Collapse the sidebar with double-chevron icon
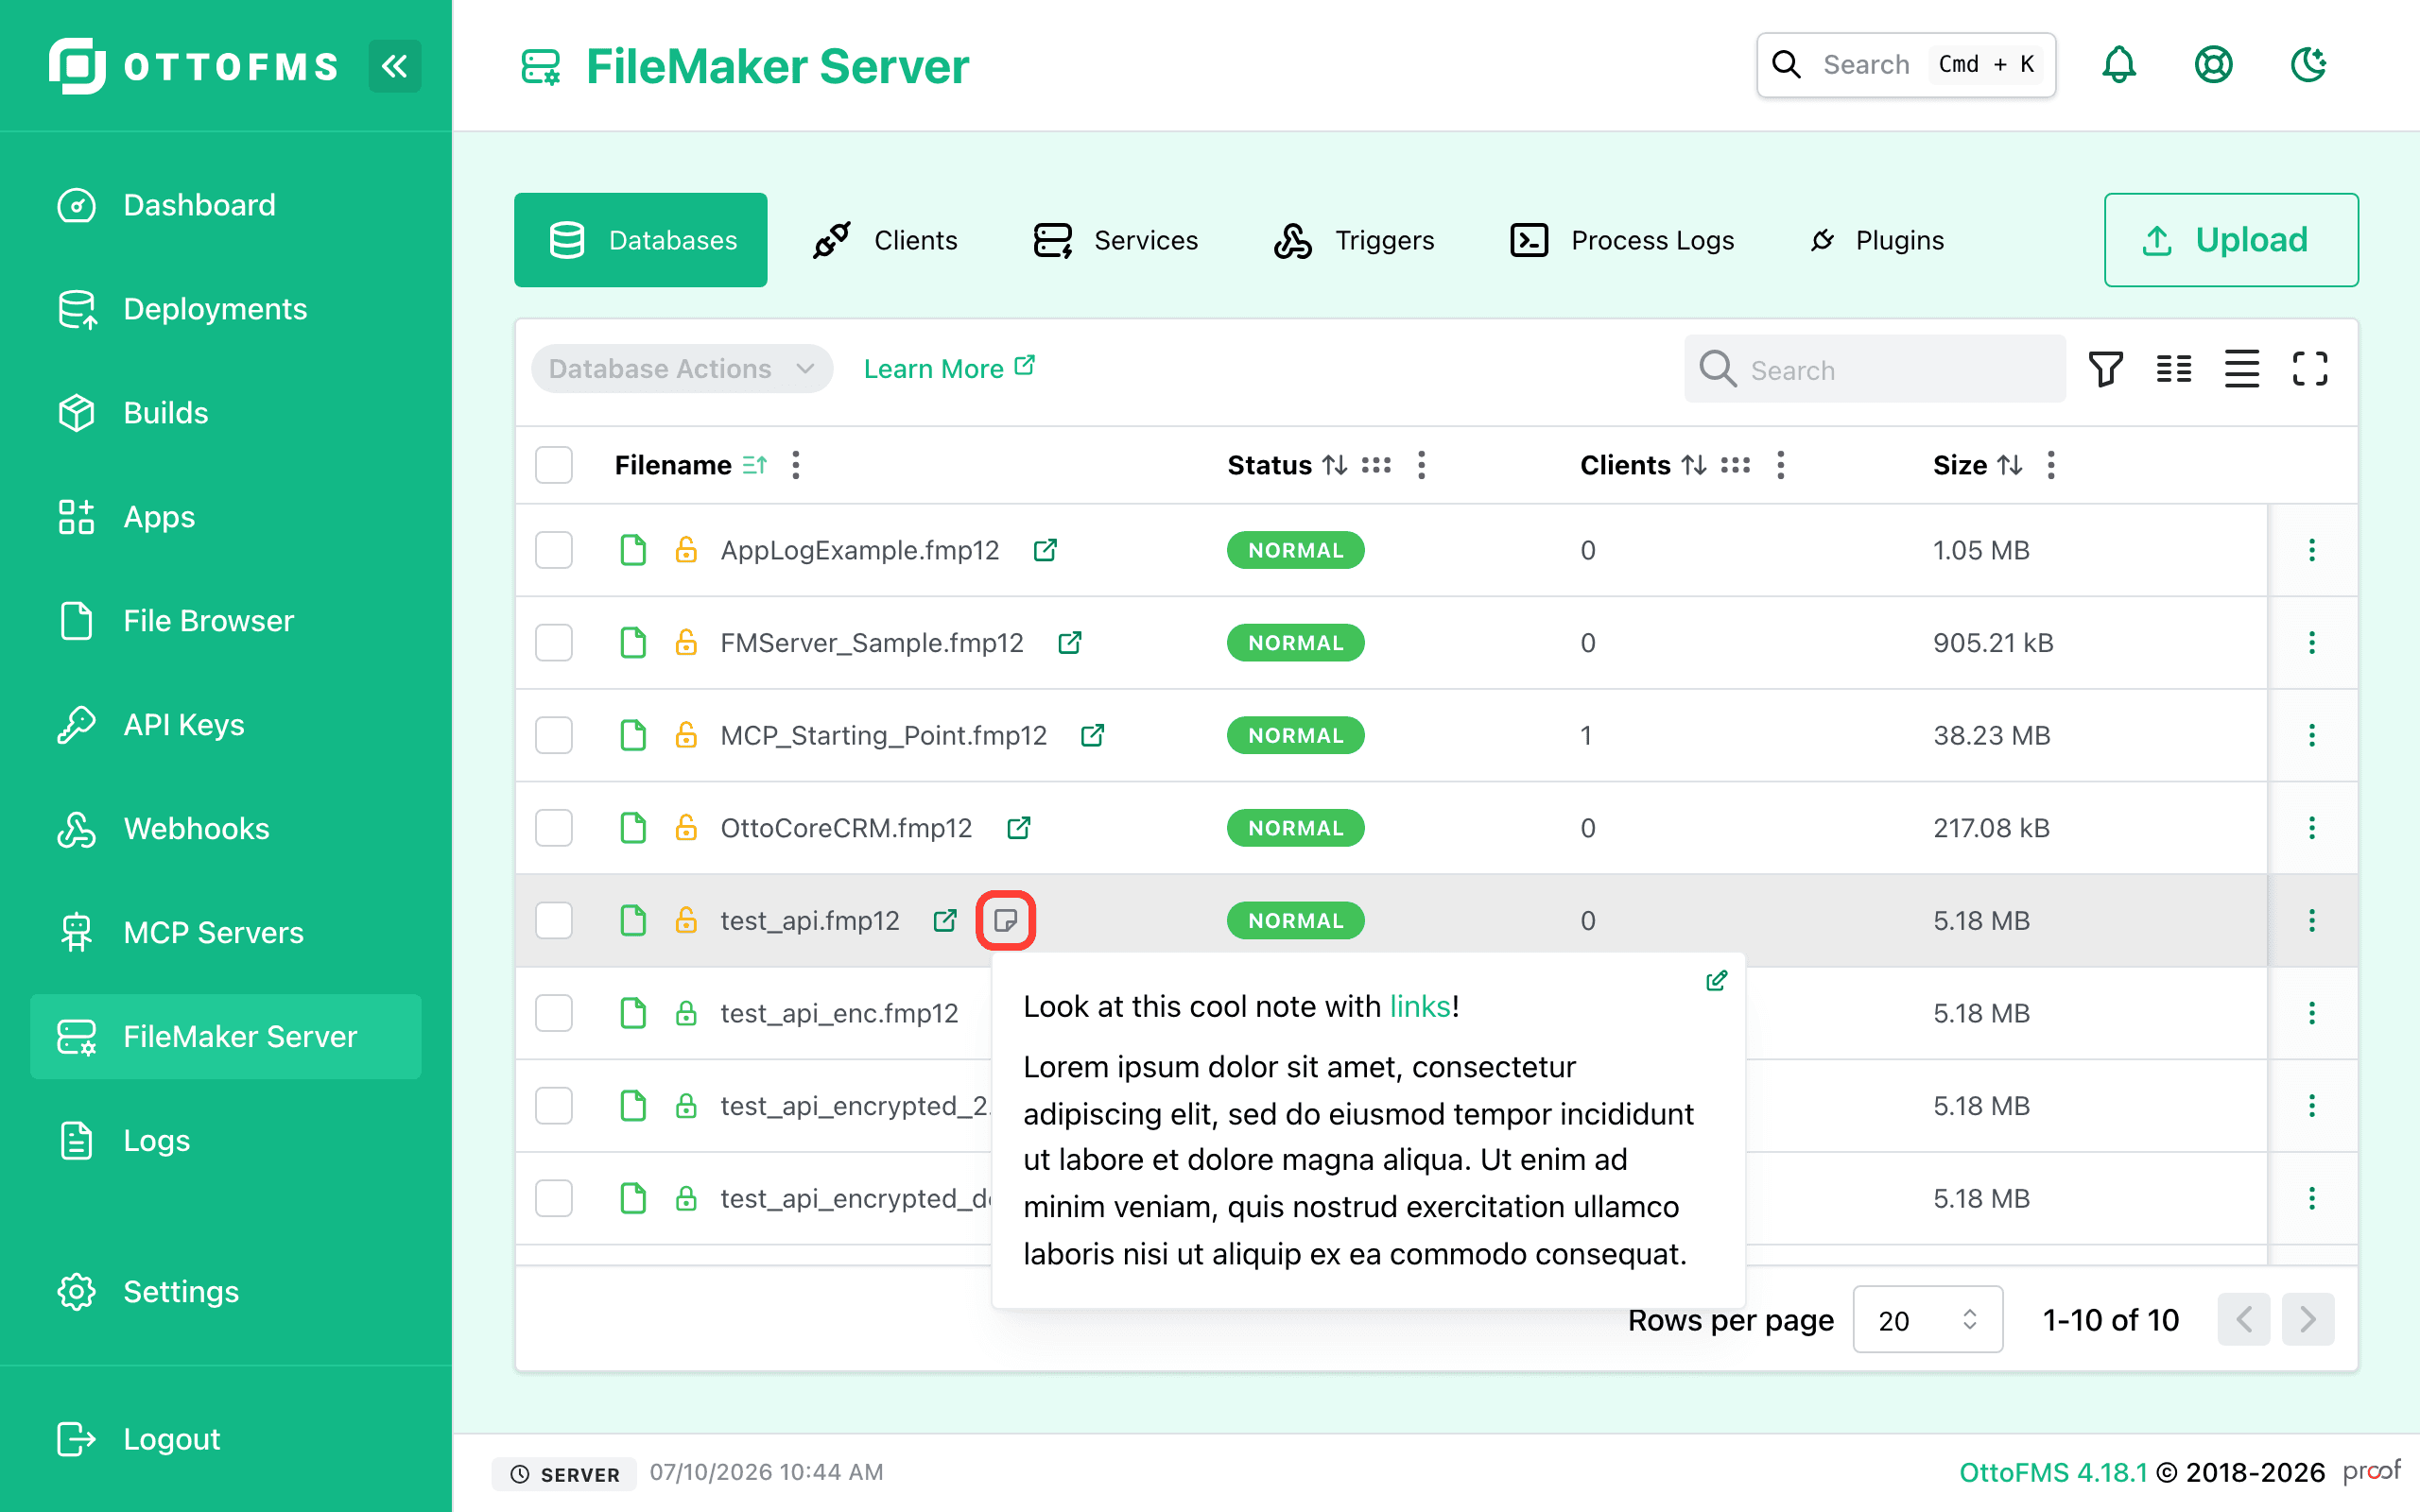 [x=394, y=66]
